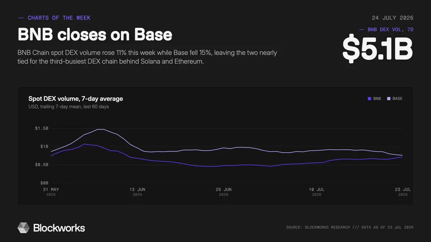Click the 'Charts of the Week' label
The image size is (431, 242).
54,18
